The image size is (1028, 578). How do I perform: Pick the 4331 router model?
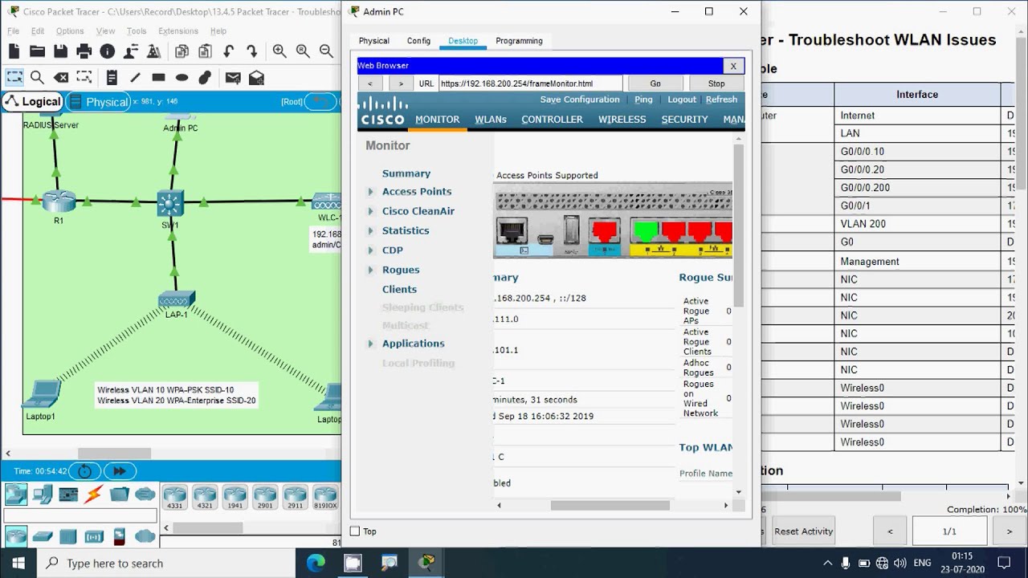tap(174, 497)
